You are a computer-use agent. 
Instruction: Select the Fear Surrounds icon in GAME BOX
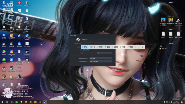pos(178,22)
